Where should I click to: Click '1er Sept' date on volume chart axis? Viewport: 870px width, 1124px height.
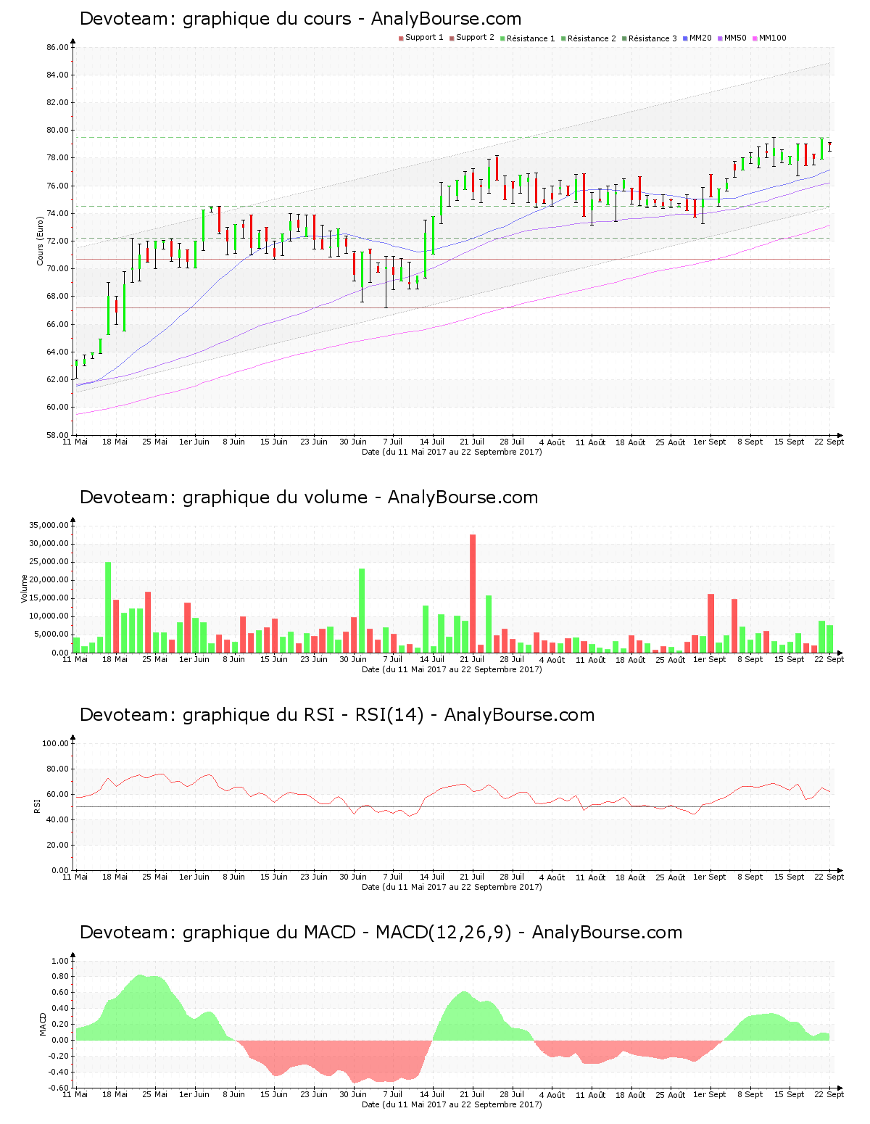click(709, 659)
